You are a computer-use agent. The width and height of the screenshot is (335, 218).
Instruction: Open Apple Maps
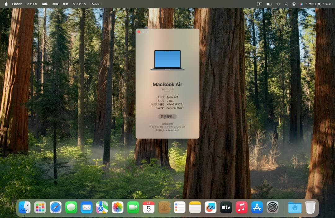102,207
